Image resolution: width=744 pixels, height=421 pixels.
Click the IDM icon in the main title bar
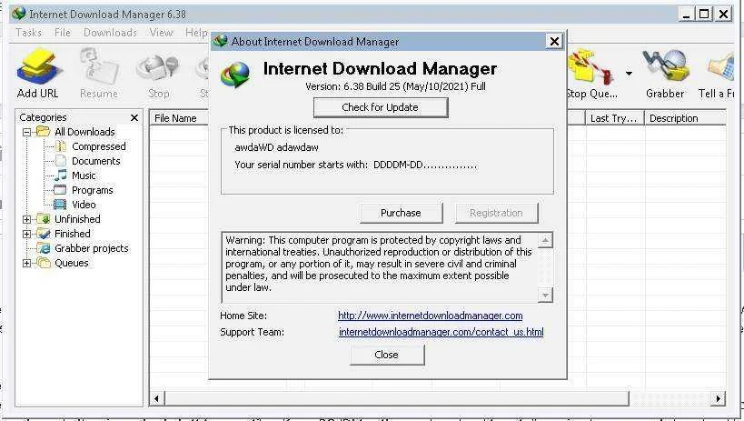point(19,14)
